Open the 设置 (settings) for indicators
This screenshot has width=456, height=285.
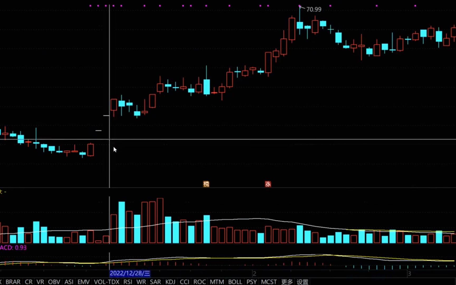(302, 282)
